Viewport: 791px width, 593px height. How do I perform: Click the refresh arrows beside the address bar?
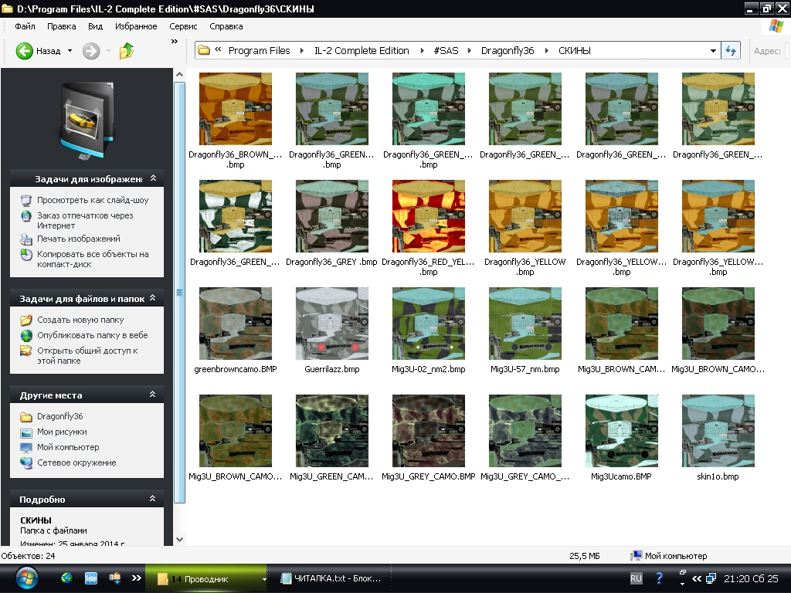click(731, 50)
